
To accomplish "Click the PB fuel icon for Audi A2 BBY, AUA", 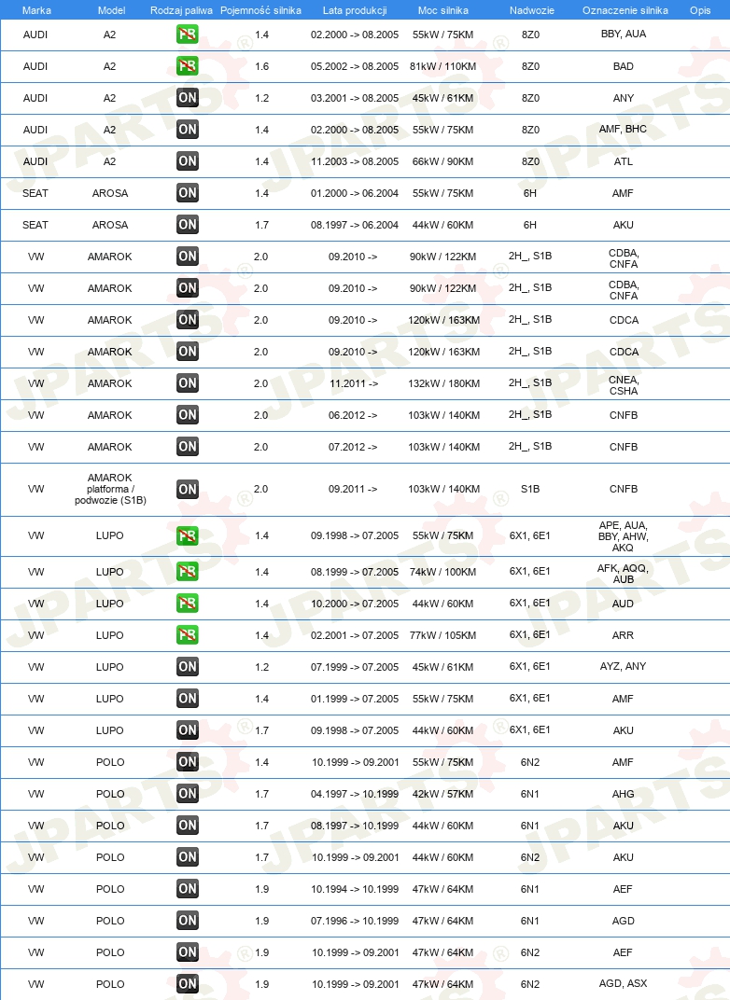I will point(187,35).
